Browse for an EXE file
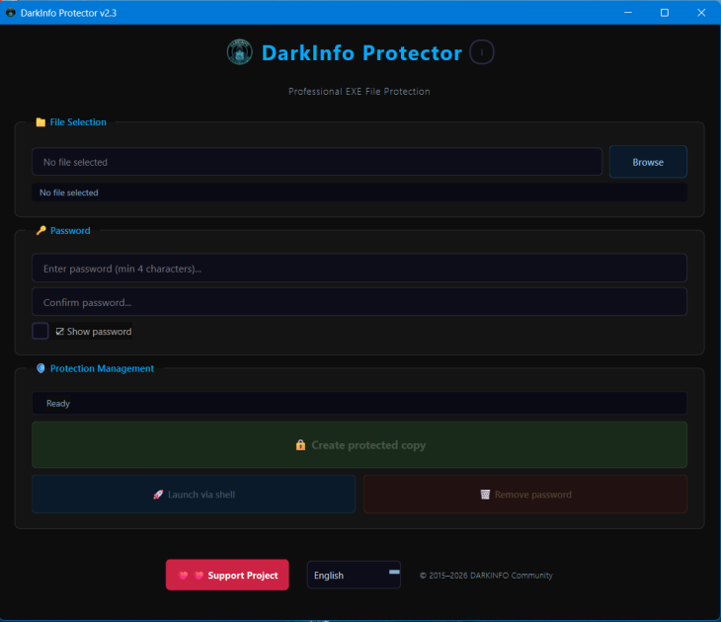Image resolution: width=721 pixels, height=622 pixels. pos(648,162)
